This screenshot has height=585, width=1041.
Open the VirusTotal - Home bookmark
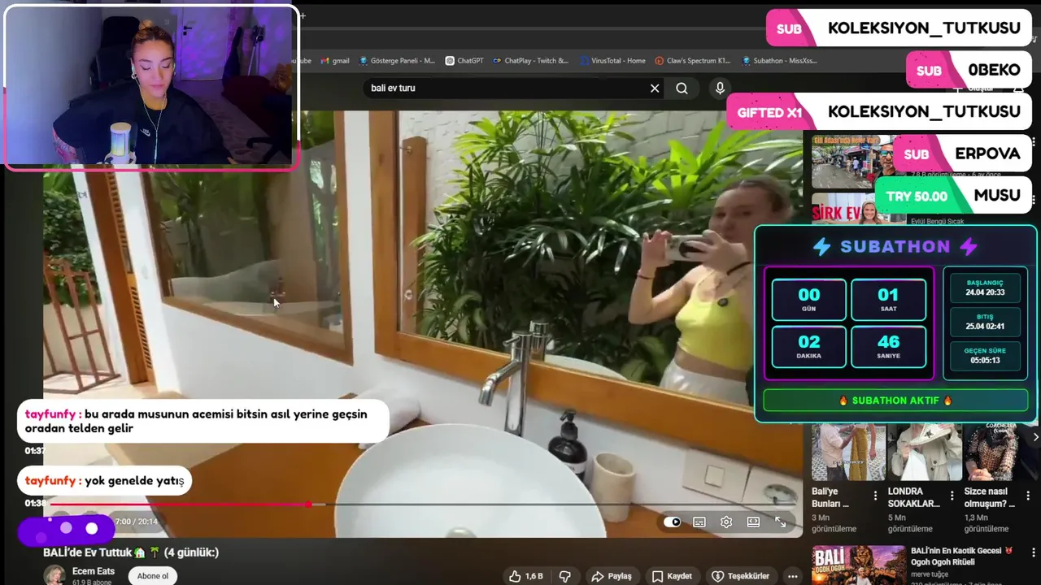[612, 60]
